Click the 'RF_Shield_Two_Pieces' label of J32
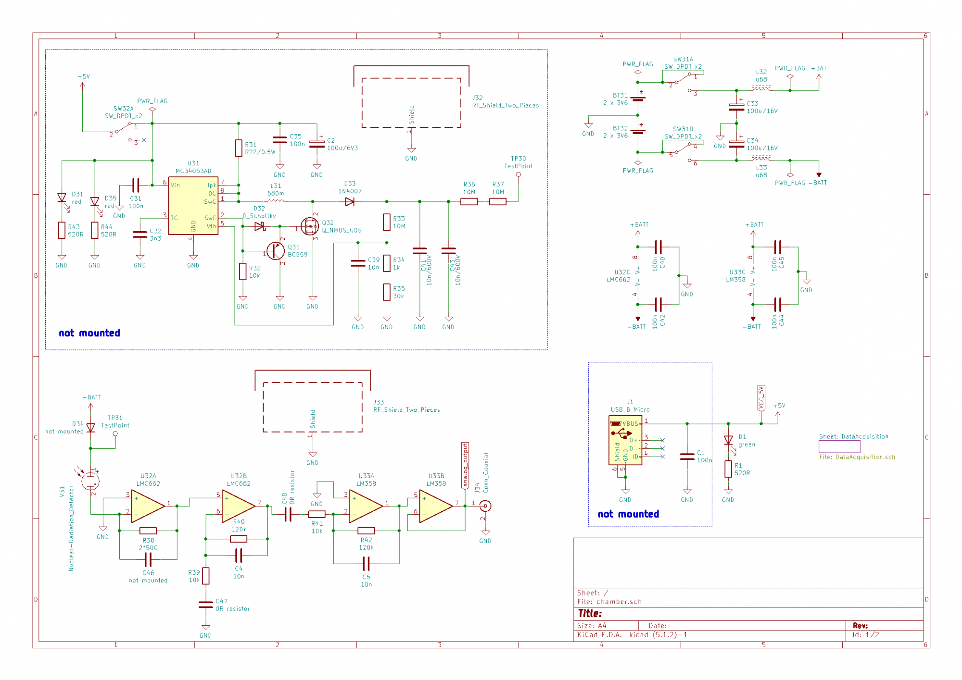 tap(506, 105)
